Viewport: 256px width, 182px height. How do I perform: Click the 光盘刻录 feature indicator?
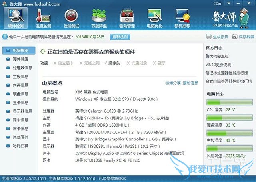coord(137,63)
